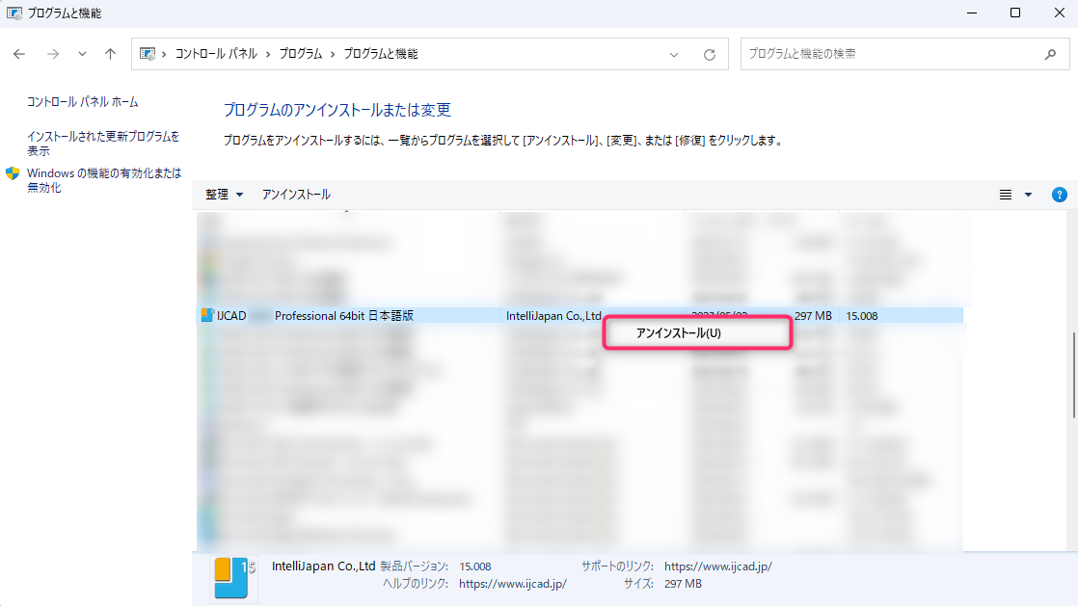Click the IJCAD row program icon
1078x606 pixels.
207,315
